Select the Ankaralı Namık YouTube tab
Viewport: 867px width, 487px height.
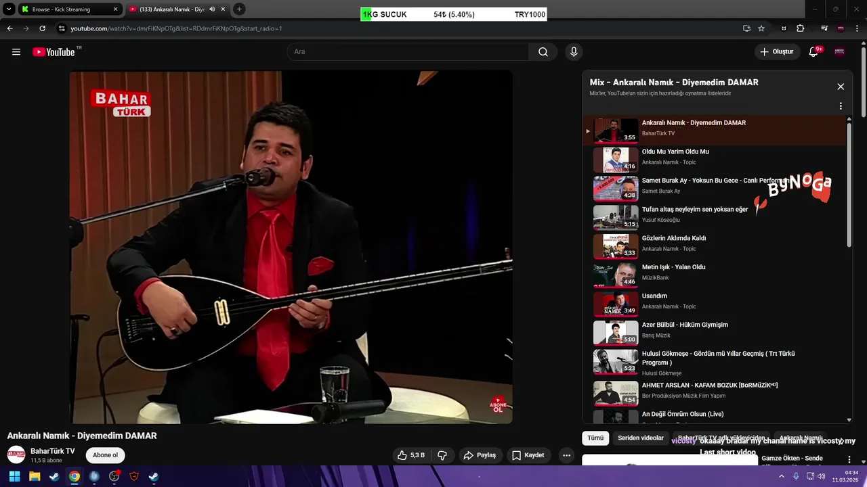pyautogui.click(x=177, y=9)
